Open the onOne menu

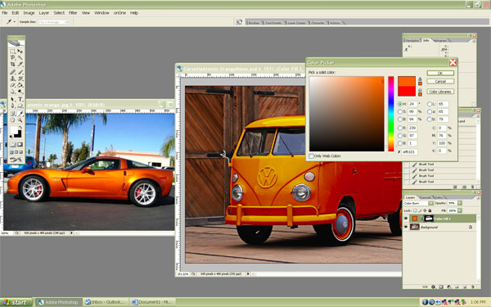(x=119, y=13)
